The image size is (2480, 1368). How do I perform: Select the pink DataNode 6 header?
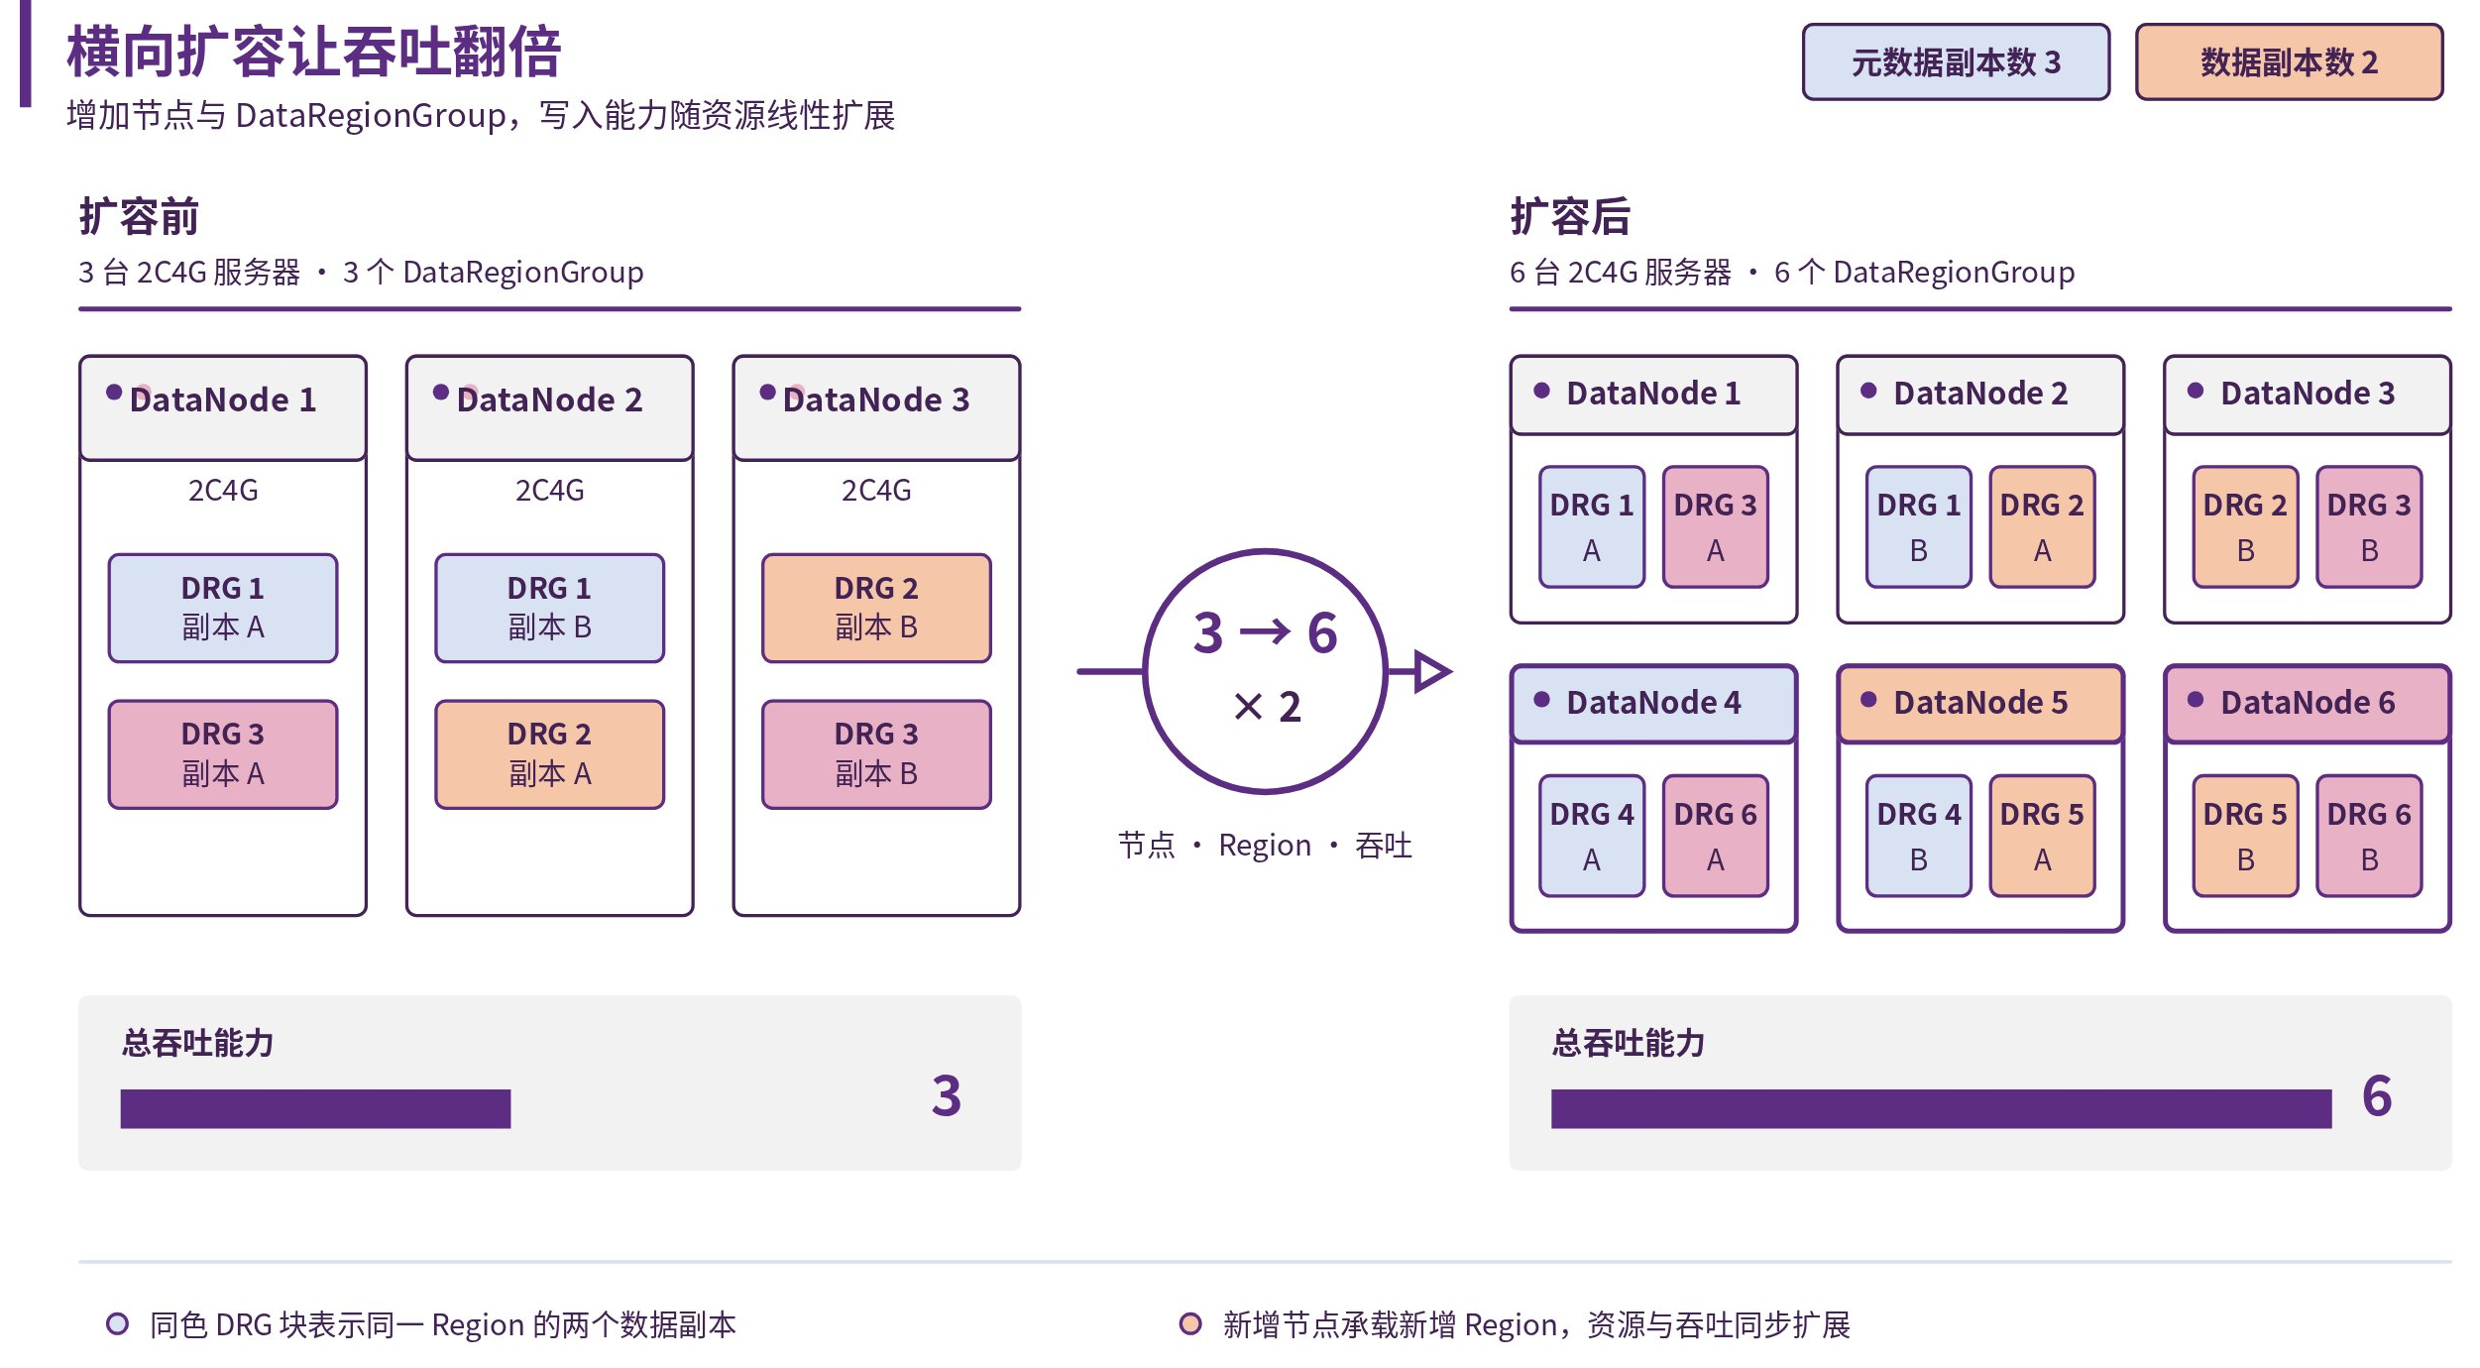click(x=2308, y=704)
